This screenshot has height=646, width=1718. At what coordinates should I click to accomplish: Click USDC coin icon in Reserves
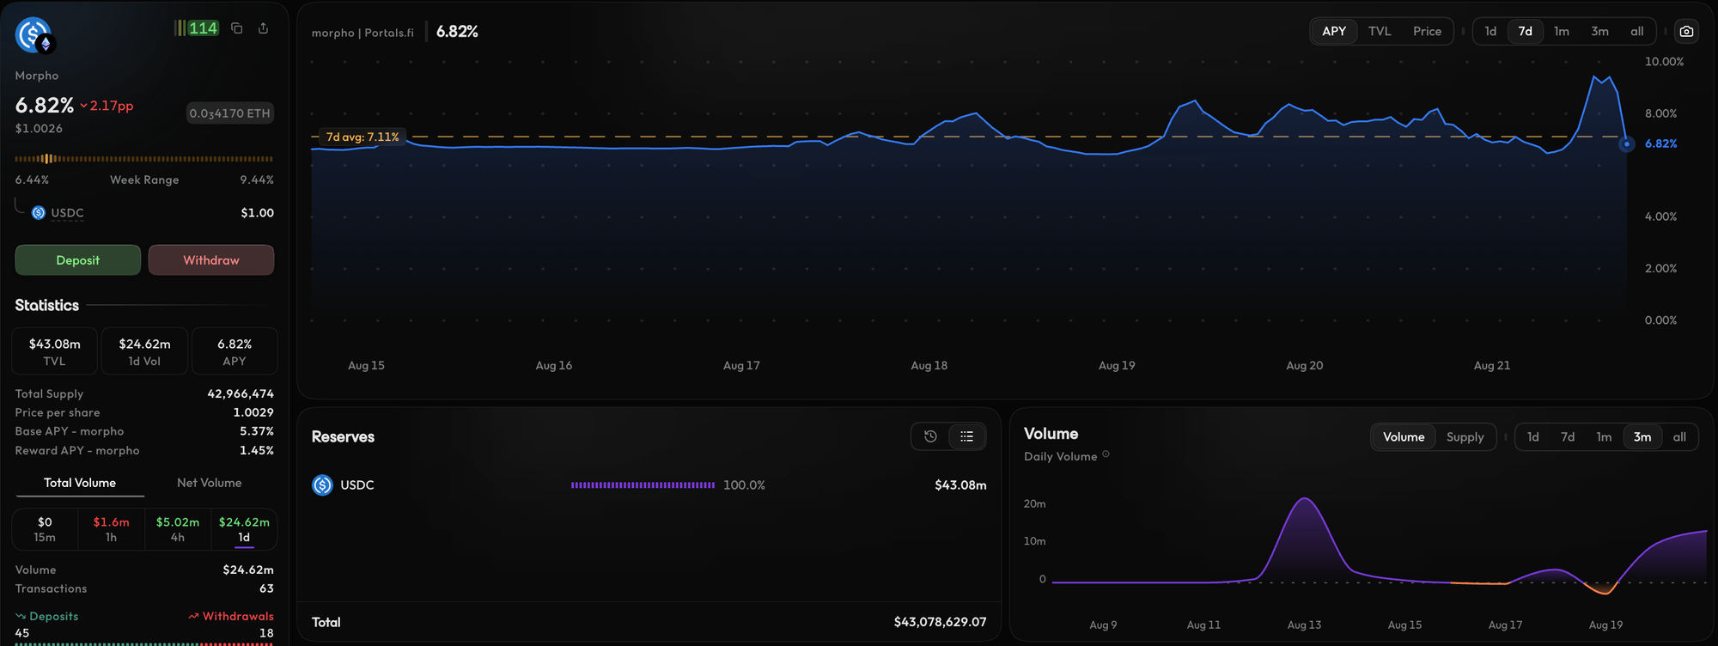[x=322, y=485]
